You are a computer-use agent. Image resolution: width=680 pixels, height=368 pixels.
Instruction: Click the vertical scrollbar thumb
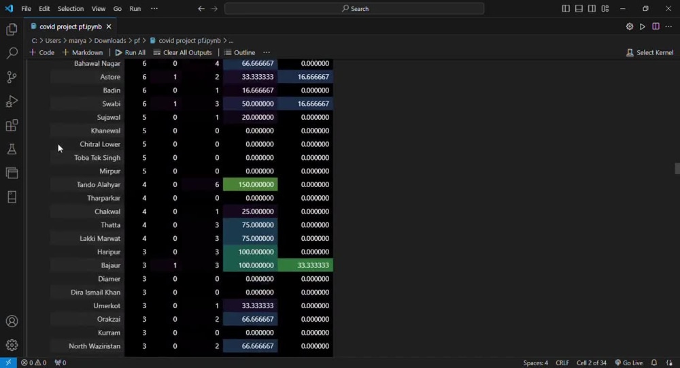pos(677,169)
